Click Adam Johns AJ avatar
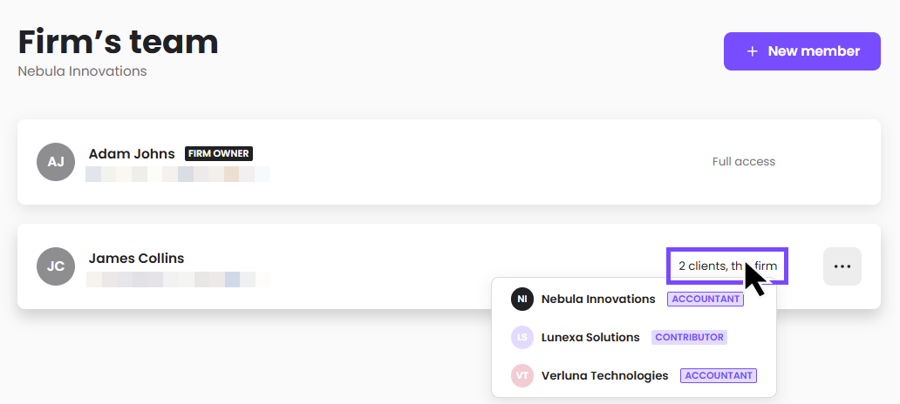 56,162
